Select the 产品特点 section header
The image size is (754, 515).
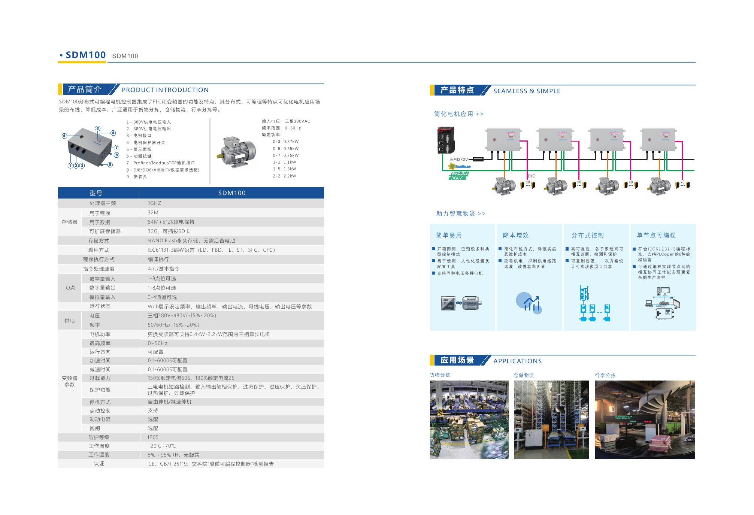point(457,90)
